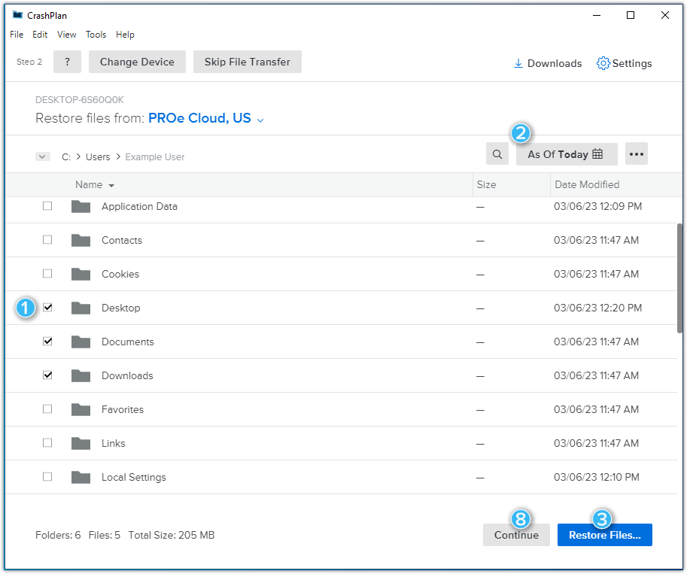Open the Tools menu
The width and height of the screenshot is (687, 574).
tap(96, 35)
